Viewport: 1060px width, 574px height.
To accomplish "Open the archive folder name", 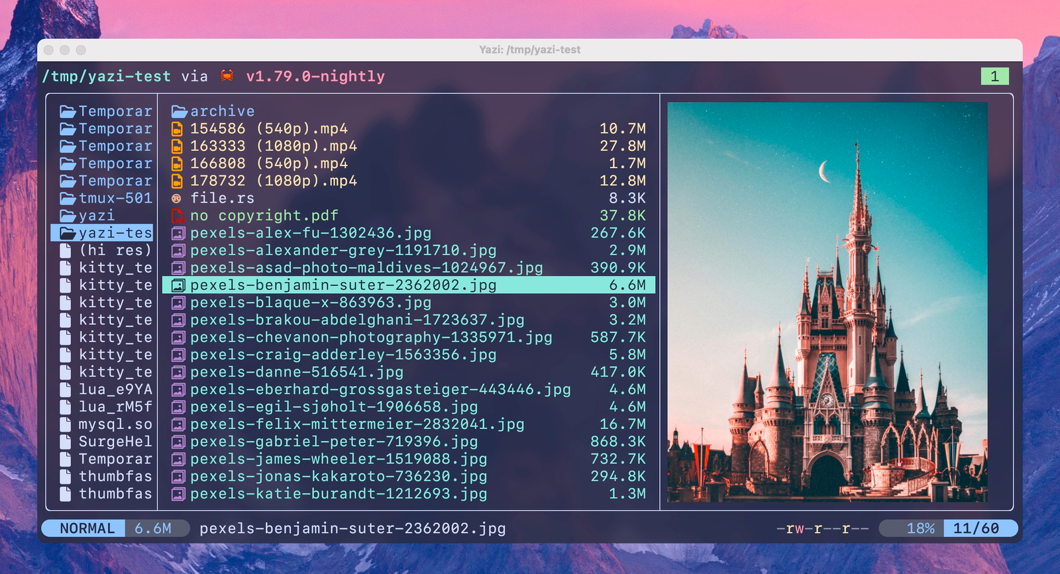I will click(223, 111).
